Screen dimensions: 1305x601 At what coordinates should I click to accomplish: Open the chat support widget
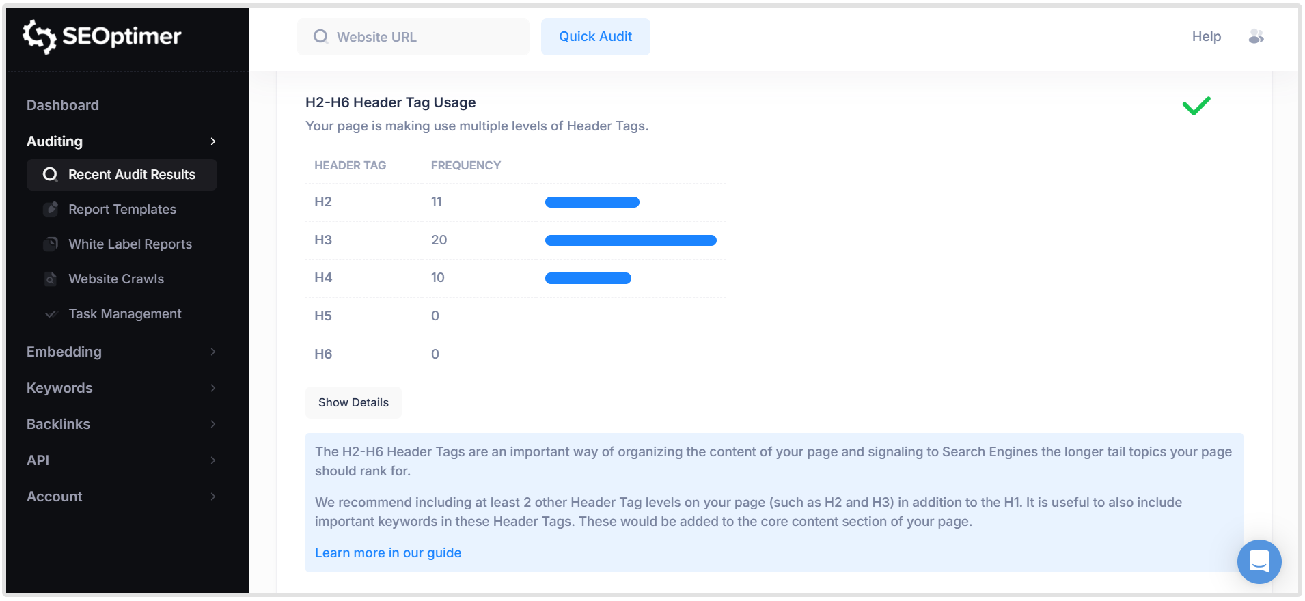(x=1259, y=561)
